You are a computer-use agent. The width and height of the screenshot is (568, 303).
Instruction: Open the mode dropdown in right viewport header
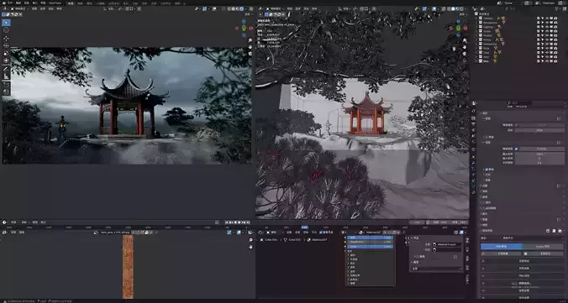[x=276, y=8]
